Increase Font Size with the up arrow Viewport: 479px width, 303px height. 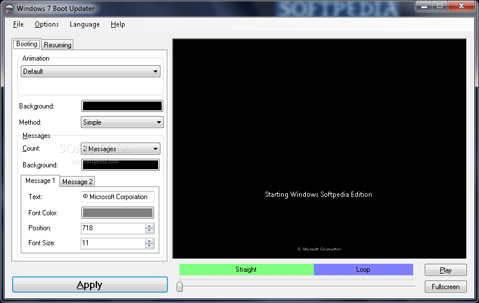[149, 241]
